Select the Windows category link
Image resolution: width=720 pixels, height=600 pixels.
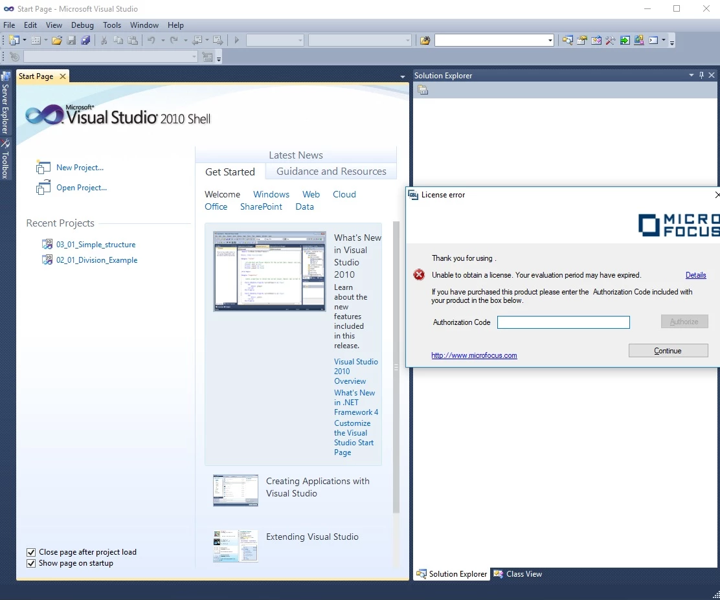pos(271,194)
